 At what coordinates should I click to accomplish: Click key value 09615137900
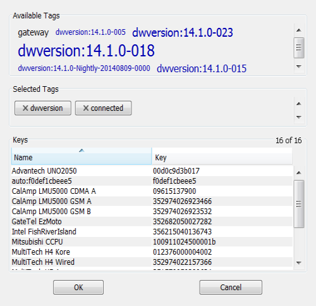[x=174, y=191]
